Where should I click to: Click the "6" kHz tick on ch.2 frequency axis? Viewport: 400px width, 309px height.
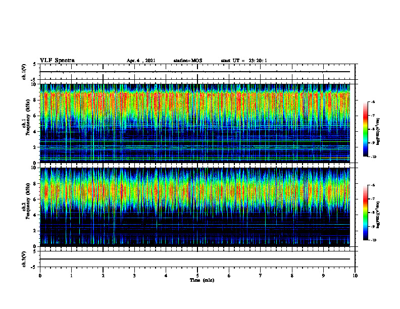click(x=35, y=199)
